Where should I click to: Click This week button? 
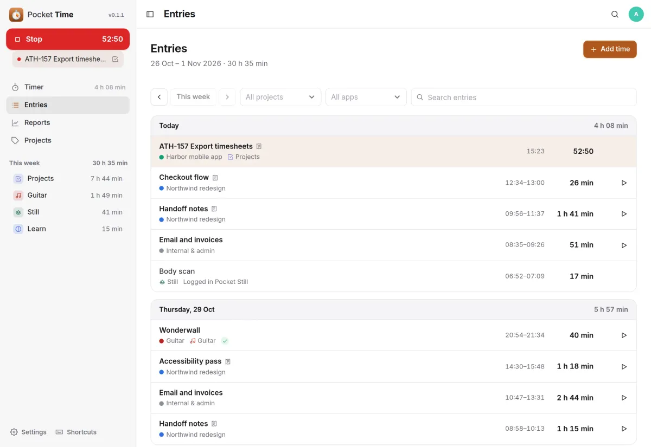pyautogui.click(x=193, y=97)
